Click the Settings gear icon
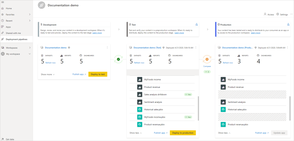The width and height of the screenshot is (294, 141). tap(278, 14)
